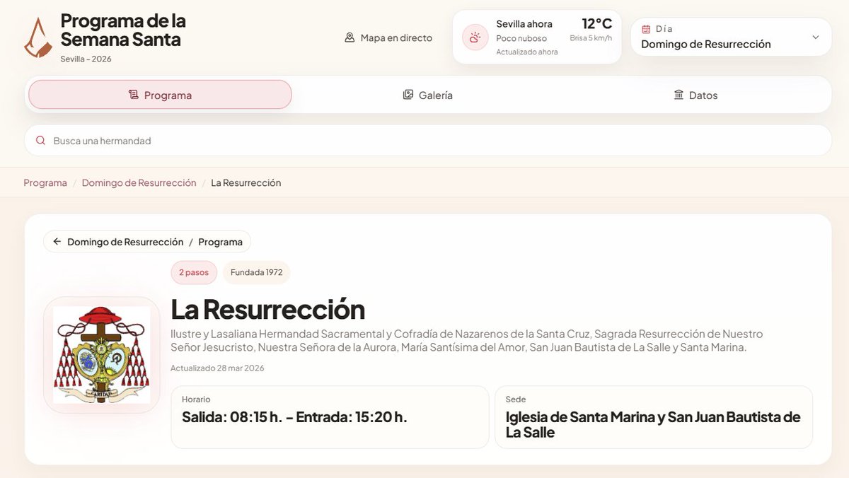This screenshot has height=478, width=849.
Task: Click the calendar icon beside Día
Action: point(646,29)
